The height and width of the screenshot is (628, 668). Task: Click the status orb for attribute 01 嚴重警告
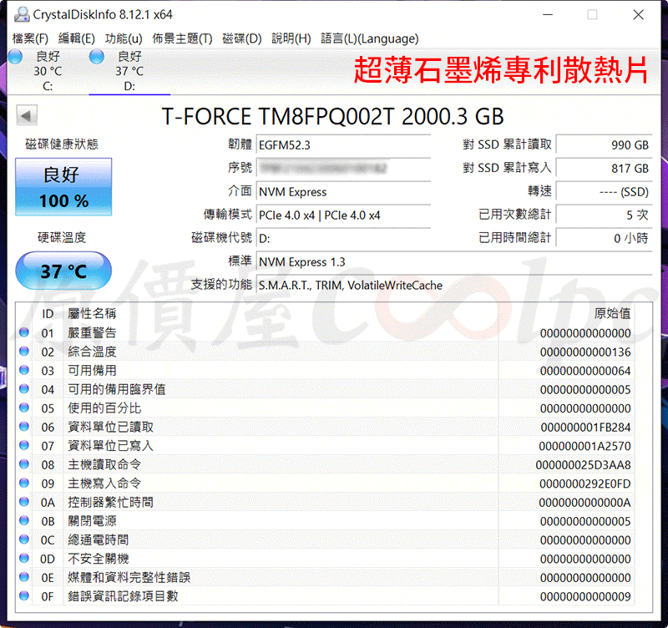coord(24,332)
